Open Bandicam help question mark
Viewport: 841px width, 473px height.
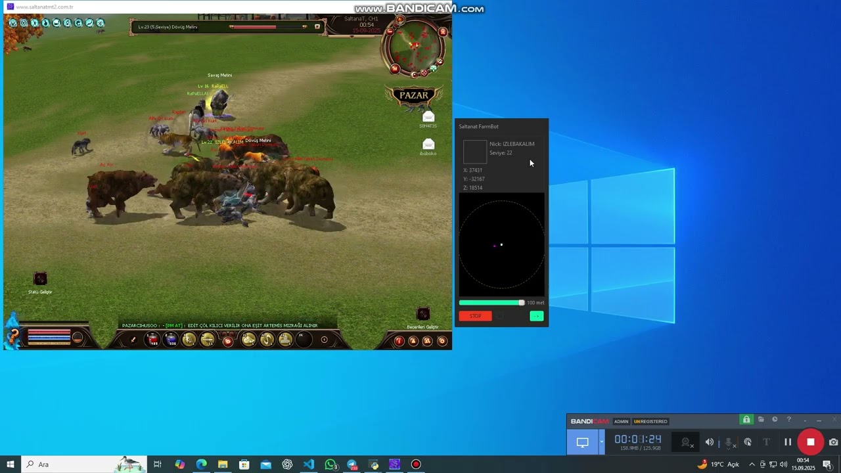point(789,420)
